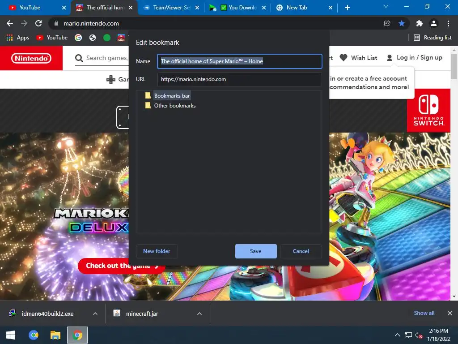
Task: Open the Extensions puzzle icon
Action: pos(420,23)
